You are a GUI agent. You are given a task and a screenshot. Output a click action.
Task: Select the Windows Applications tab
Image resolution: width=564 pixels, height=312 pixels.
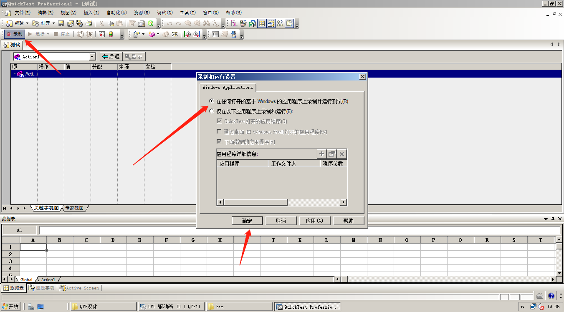228,88
